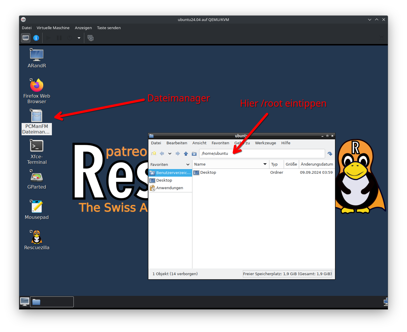Screen dimensions: 407x332
Task: Show virtual hardware details info icon
Action: 36,38
